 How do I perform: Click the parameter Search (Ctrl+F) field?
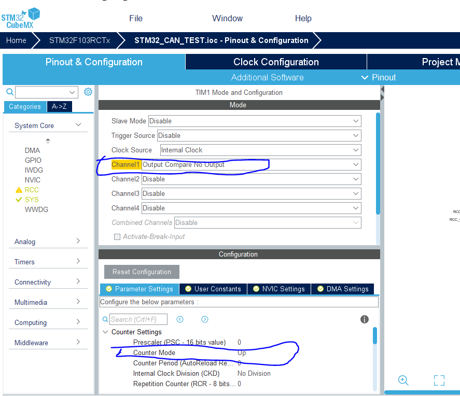click(138, 319)
